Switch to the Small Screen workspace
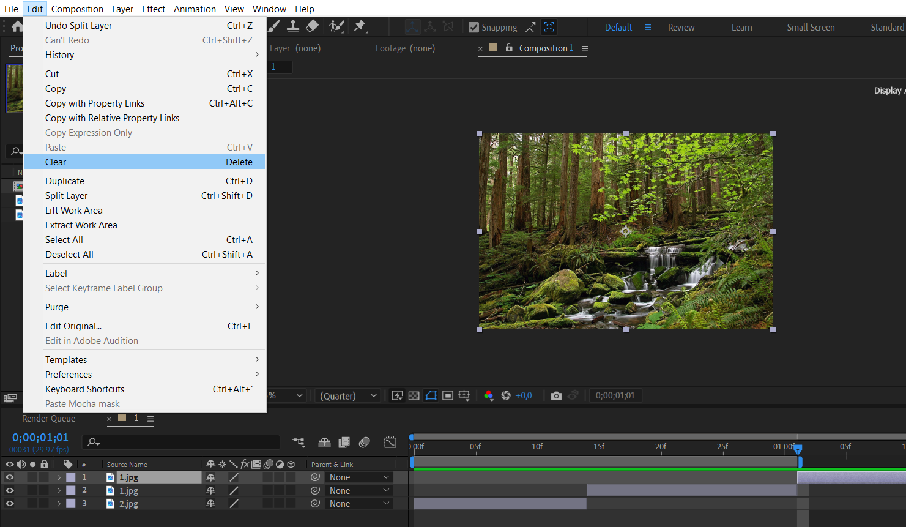 pos(811,28)
